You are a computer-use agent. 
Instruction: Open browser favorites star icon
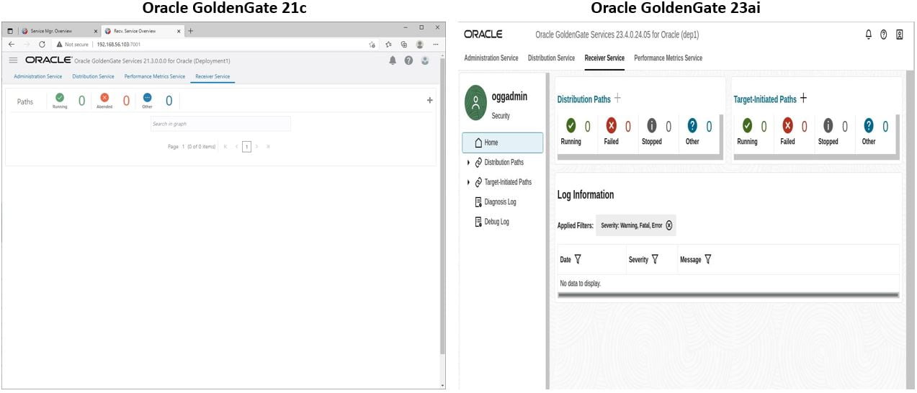click(388, 44)
